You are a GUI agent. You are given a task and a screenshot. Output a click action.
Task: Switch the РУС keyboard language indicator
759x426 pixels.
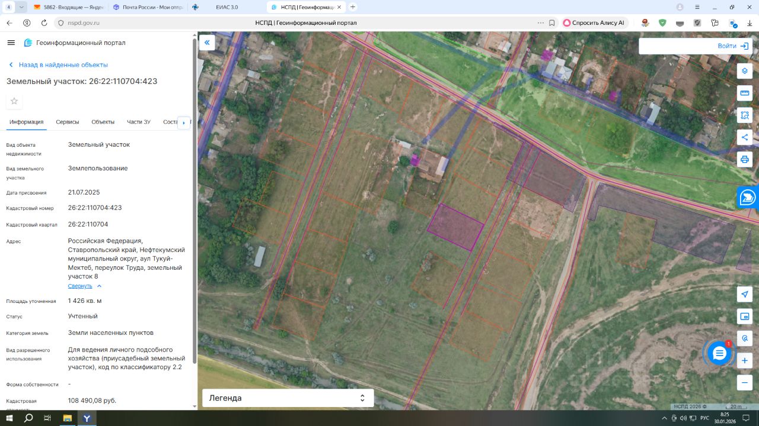[x=704, y=418]
